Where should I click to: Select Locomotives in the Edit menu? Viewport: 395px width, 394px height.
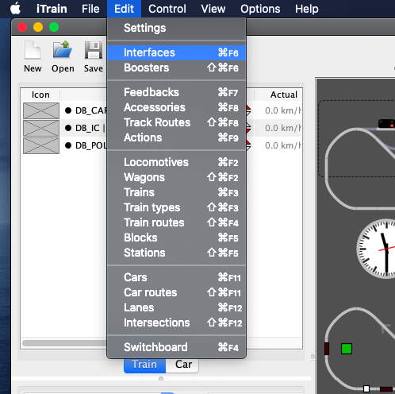tap(176, 162)
